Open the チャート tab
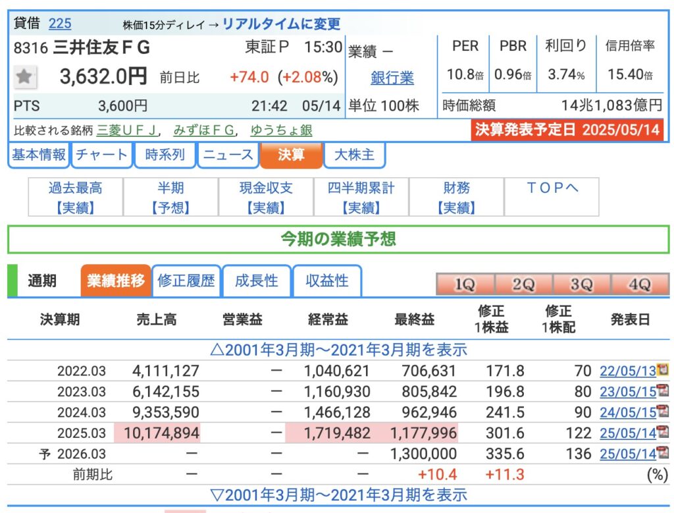Viewport: 674px width, 513px height. pyautogui.click(x=101, y=155)
